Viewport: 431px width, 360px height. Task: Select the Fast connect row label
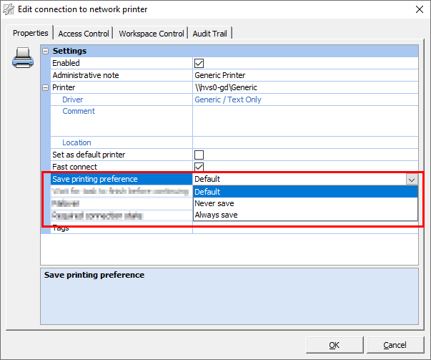[122, 167]
